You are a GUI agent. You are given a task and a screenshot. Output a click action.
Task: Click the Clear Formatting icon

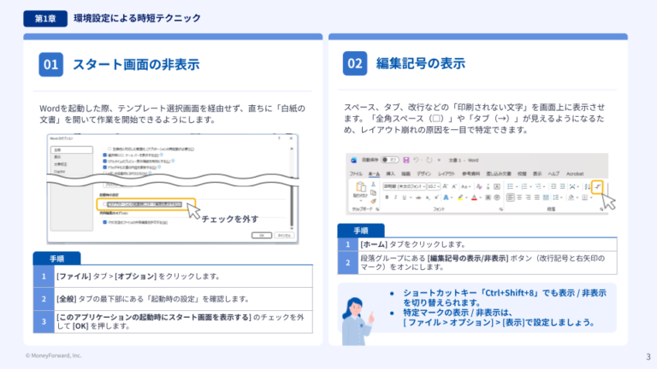point(479,186)
